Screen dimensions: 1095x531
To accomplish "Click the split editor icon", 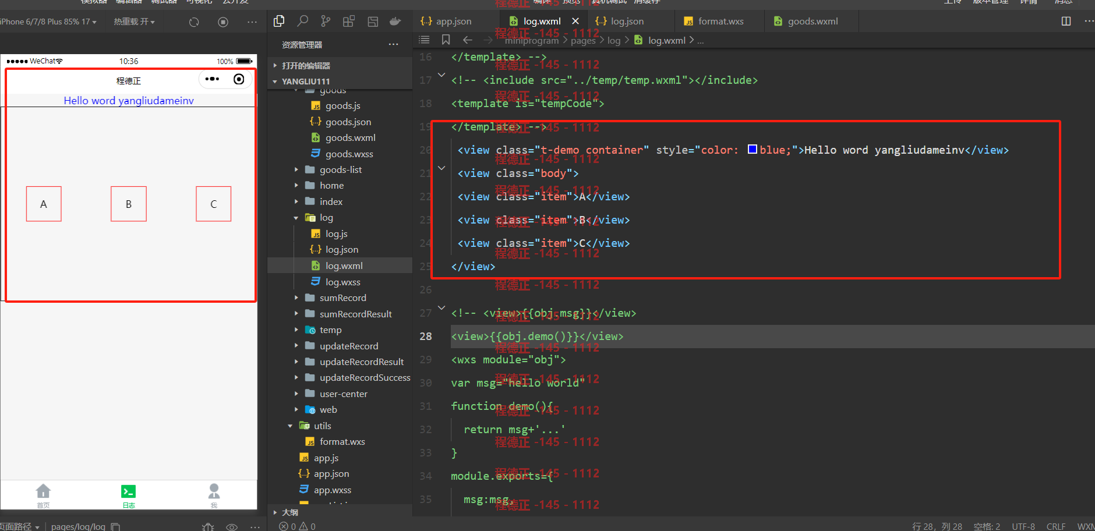I will pyautogui.click(x=1066, y=22).
